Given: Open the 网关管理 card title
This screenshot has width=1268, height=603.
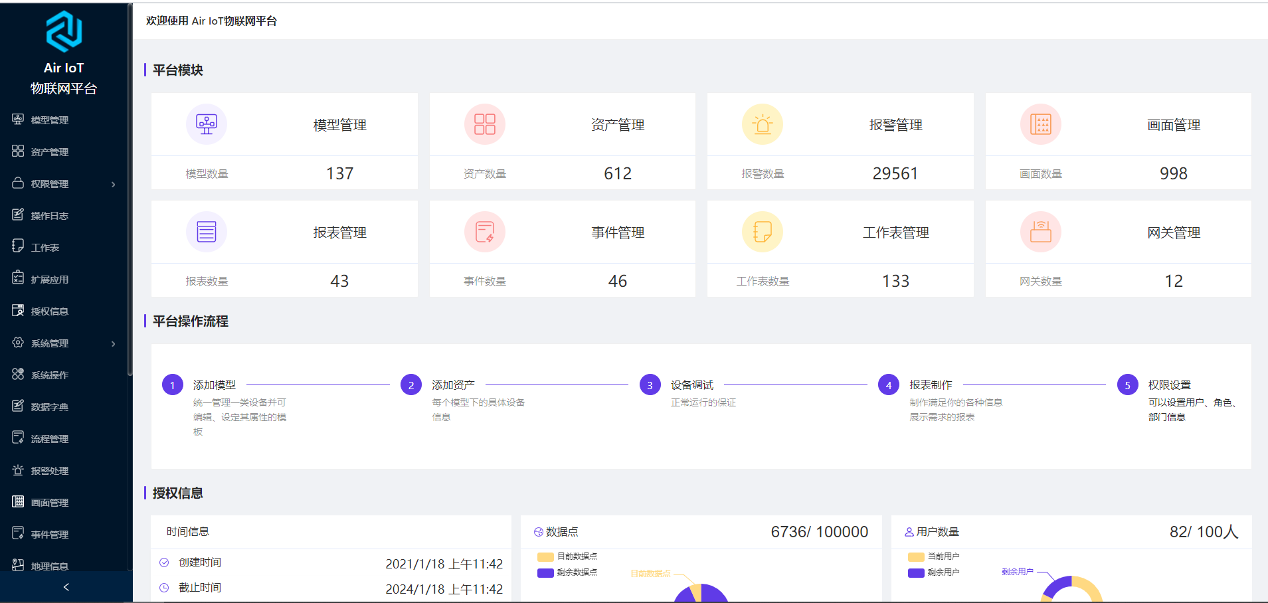Looking at the screenshot, I should coord(1174,232).
